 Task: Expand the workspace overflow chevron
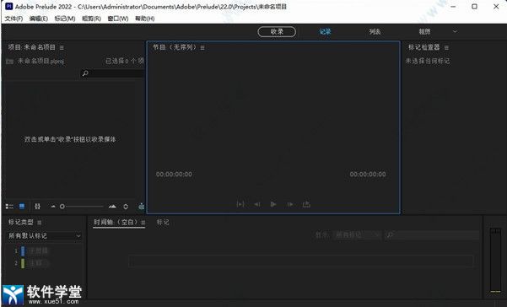pyautogui.click(x=455, y=32)
